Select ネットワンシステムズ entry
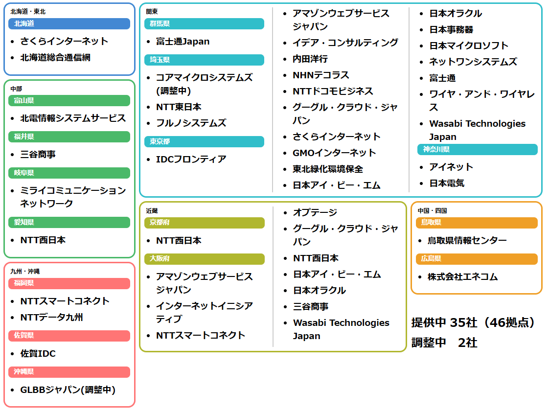The height and width of the screenshot is (413, 549). click(x=473, y=62)
